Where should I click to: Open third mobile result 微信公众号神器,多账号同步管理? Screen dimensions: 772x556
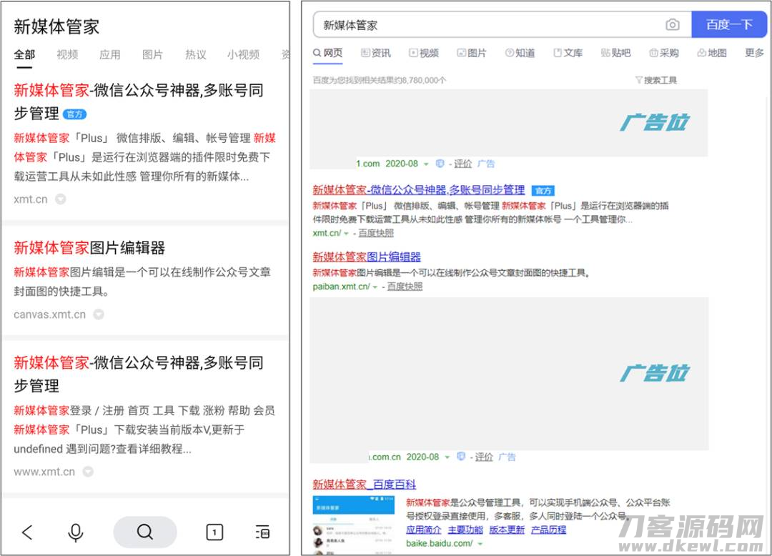pyautogui.click(x=139, y=374)
